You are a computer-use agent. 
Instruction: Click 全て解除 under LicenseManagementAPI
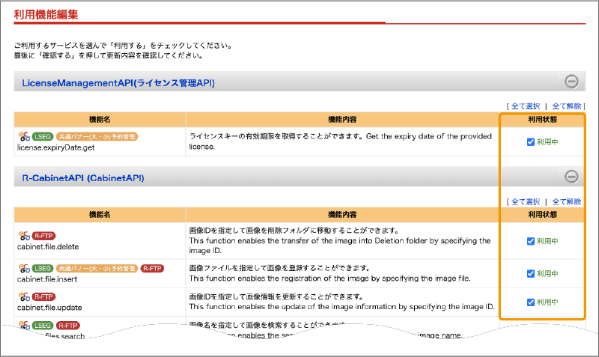(x=567, y=106)
